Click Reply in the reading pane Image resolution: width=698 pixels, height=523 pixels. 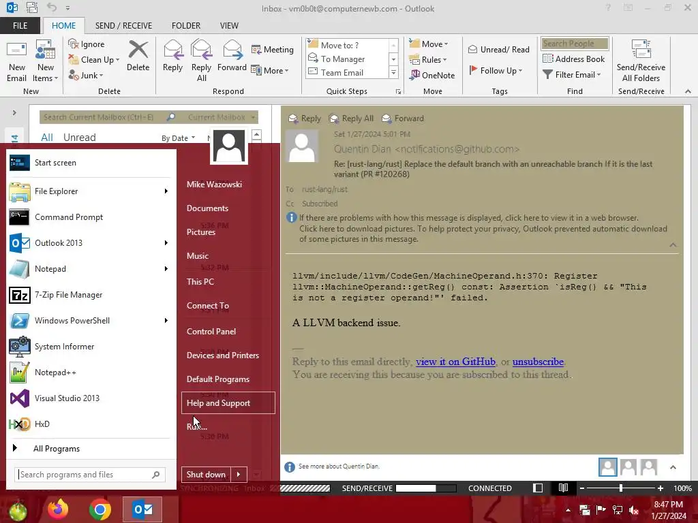tap(305, 118)
